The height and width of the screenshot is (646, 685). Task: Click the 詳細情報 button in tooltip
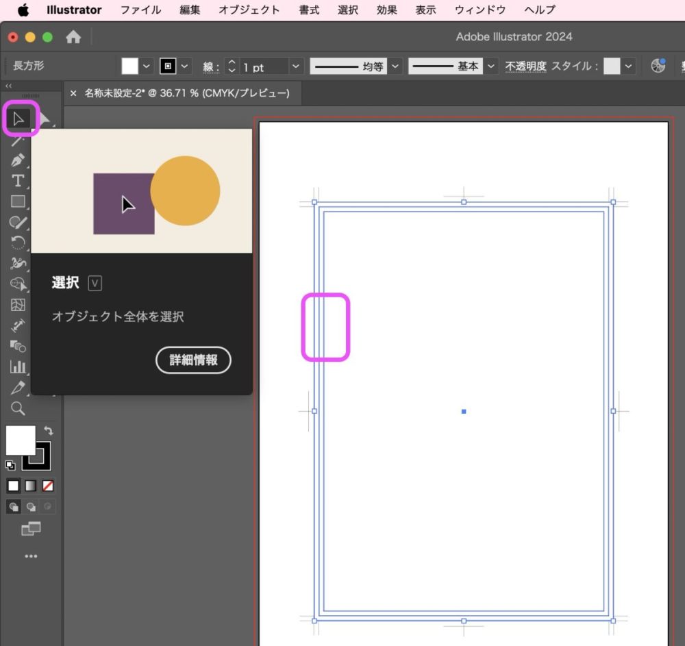coord(193,360)
